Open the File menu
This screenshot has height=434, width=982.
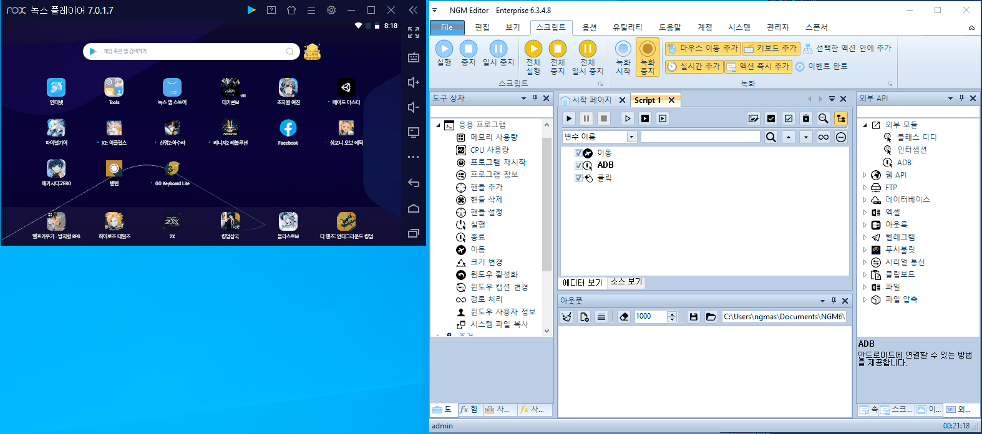(x=447, y=27)
